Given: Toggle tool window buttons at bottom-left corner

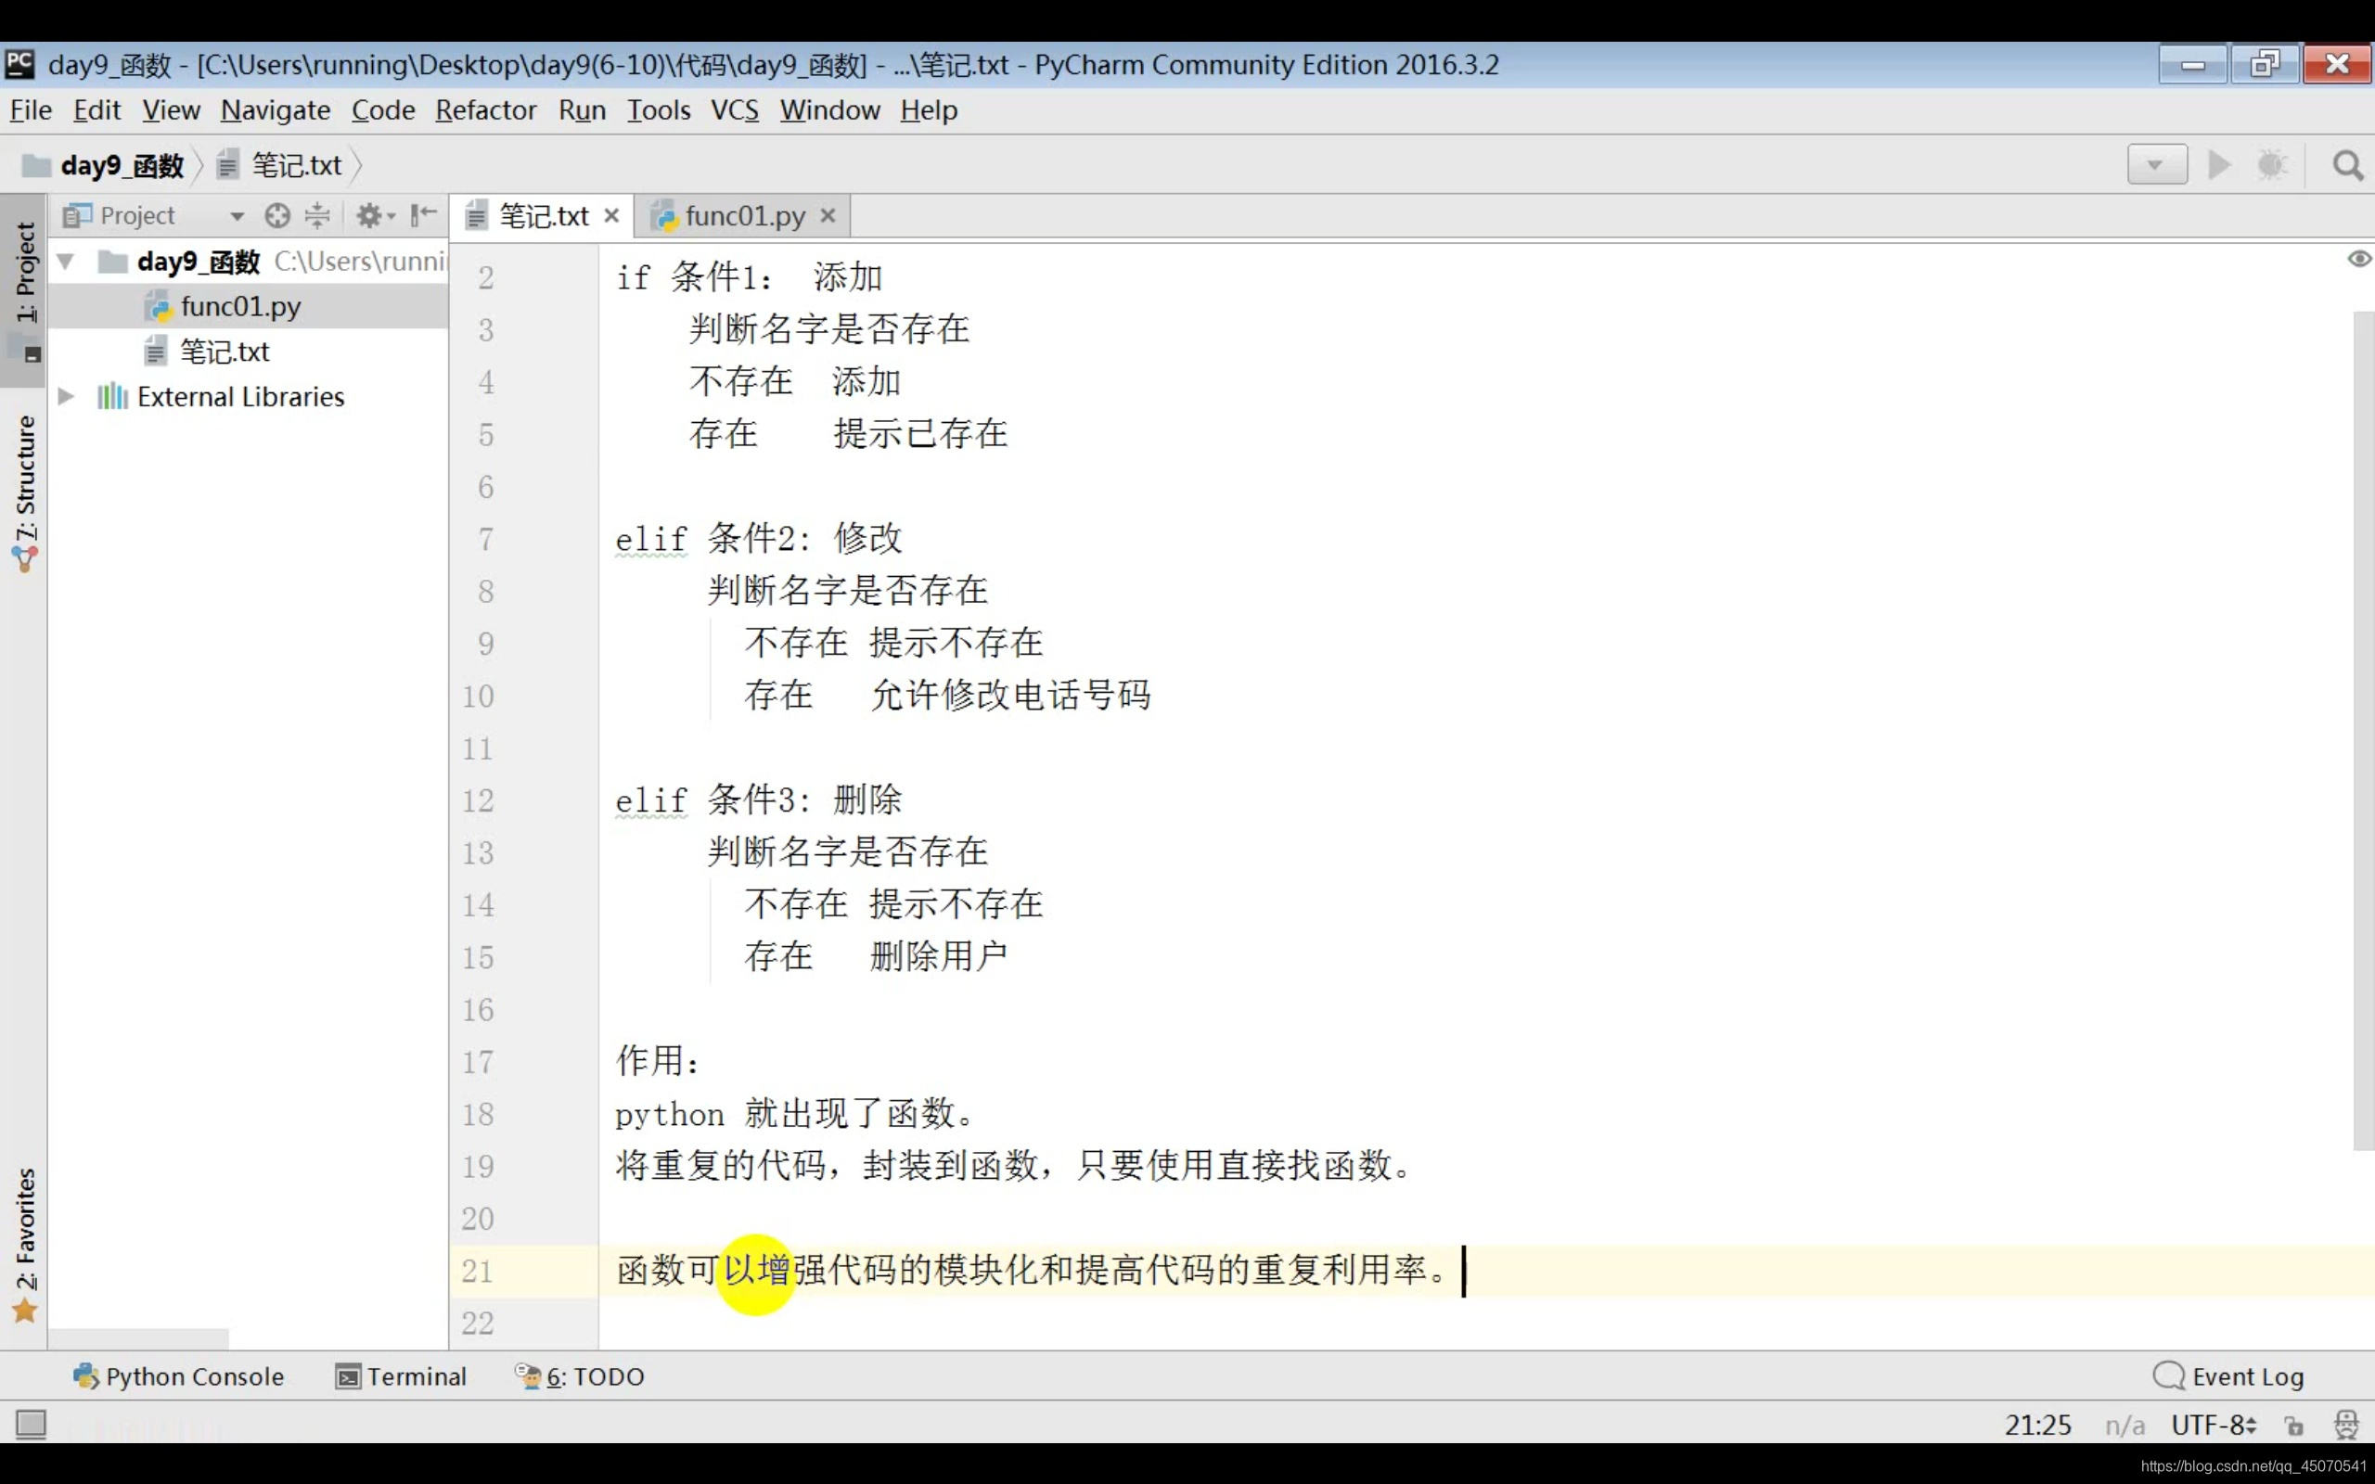Looking at the screenshot, I should [x=31, y=1423].
